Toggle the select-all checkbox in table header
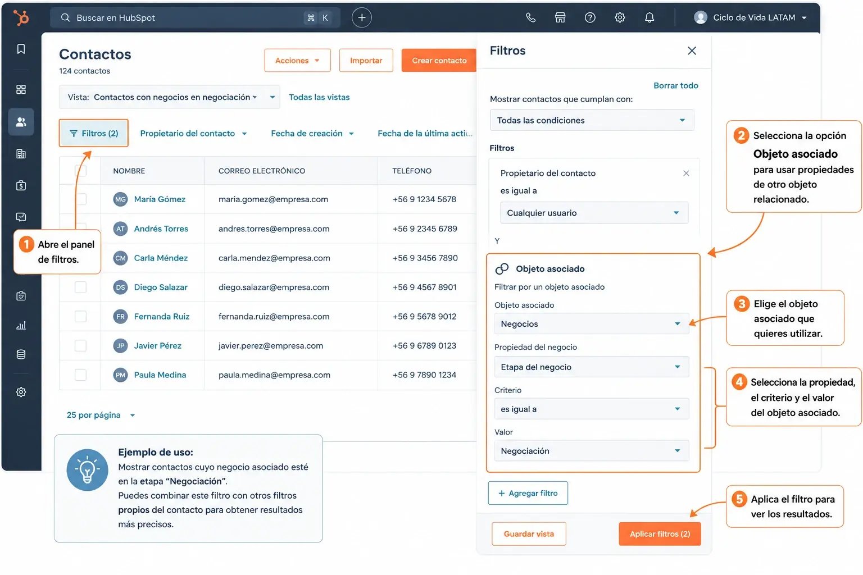863x575 pixels. [x=80, y=170]
